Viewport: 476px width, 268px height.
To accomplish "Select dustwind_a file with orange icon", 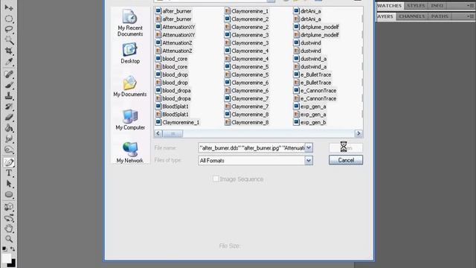I will (310, 66).
